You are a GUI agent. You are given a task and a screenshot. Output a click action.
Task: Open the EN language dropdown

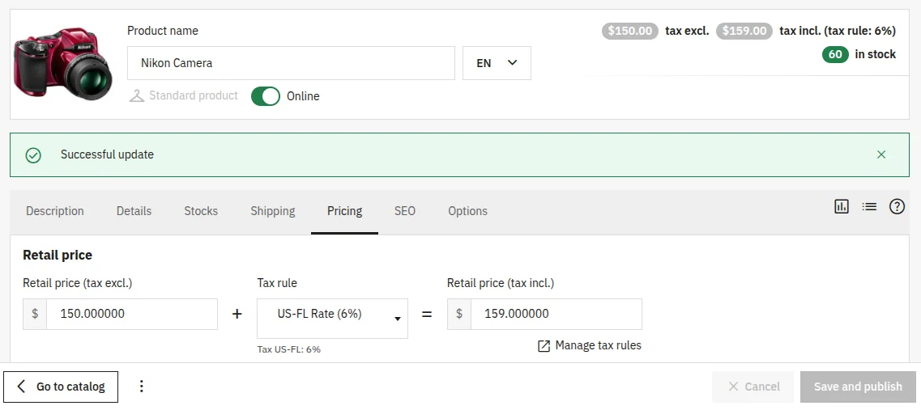pos(497,63)
